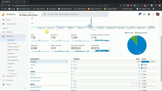This screenshot has width=162, height=91.
Task: Open User Explorer report
Action: 12,57
